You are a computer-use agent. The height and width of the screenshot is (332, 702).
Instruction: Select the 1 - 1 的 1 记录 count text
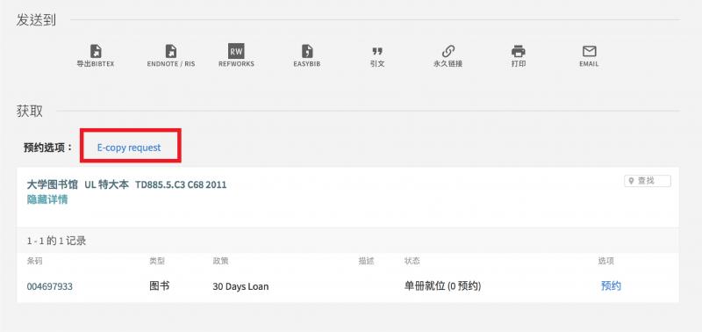pyautogui.click(x=56, y=241)
